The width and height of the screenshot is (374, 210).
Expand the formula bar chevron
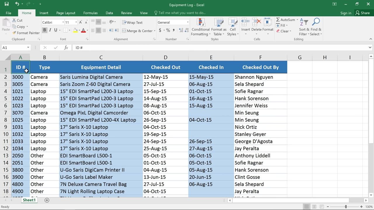370,48
